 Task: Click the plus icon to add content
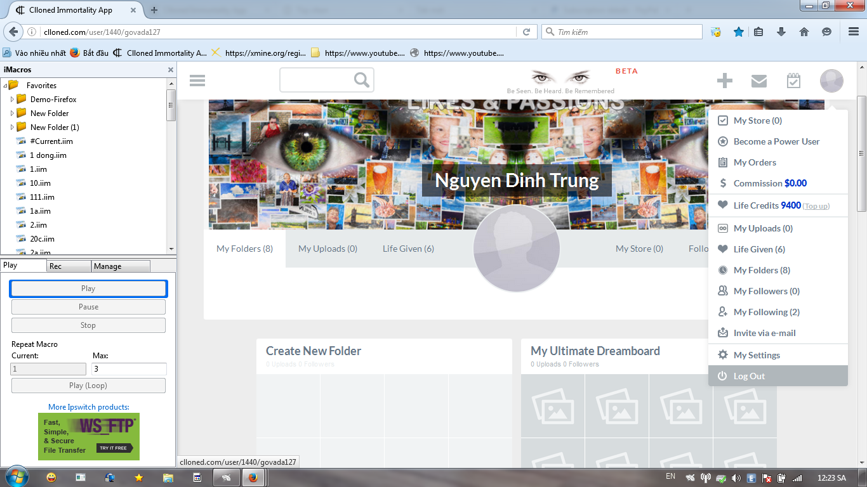724,81
